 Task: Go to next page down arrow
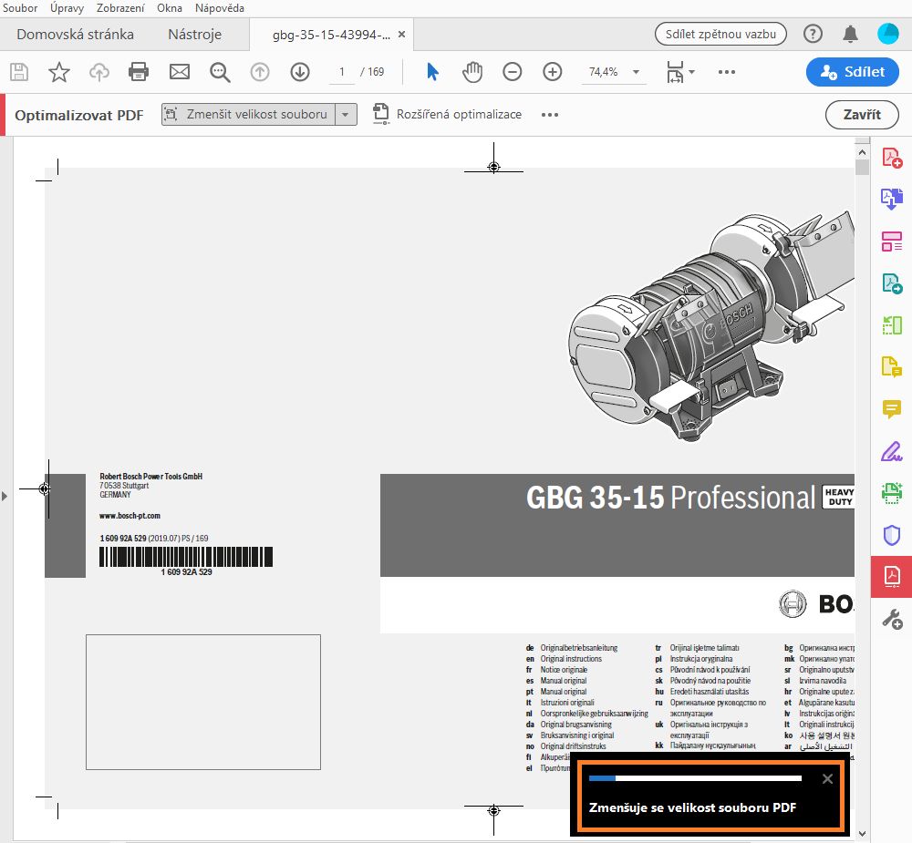pyautogui.click(x=300, y=72)
